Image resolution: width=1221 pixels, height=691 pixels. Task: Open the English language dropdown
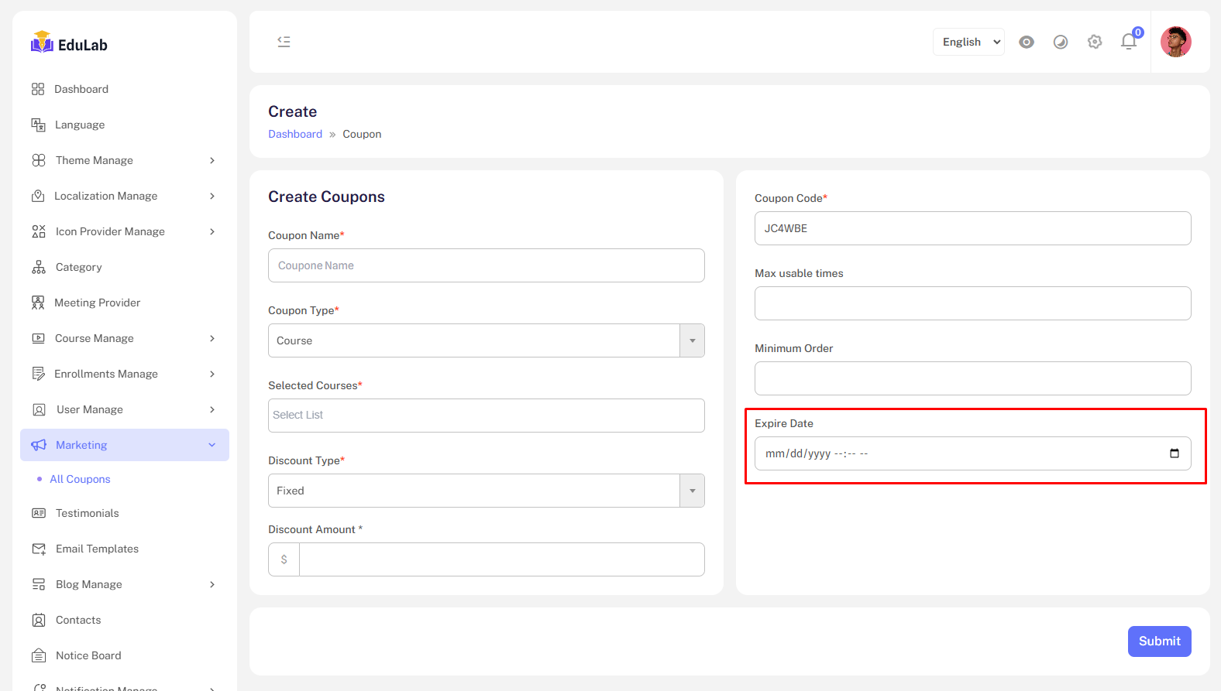click(x=968, y=42)
